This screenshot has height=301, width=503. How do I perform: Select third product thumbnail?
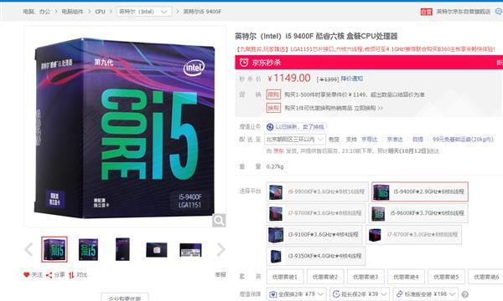[x=122, y=249]
